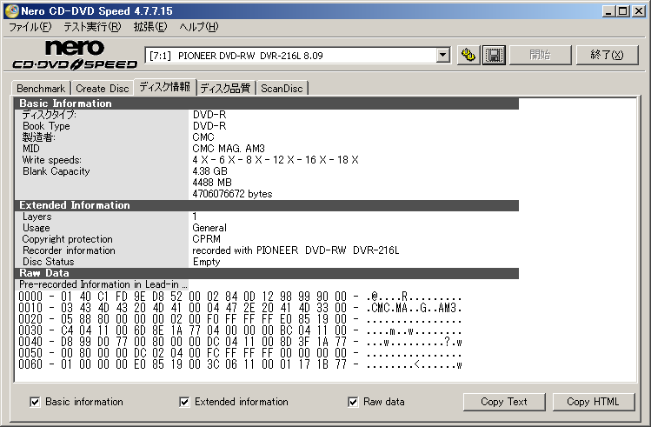Click the Usage value General
Viewport: 651px width, 427px height.
point(209,228)
